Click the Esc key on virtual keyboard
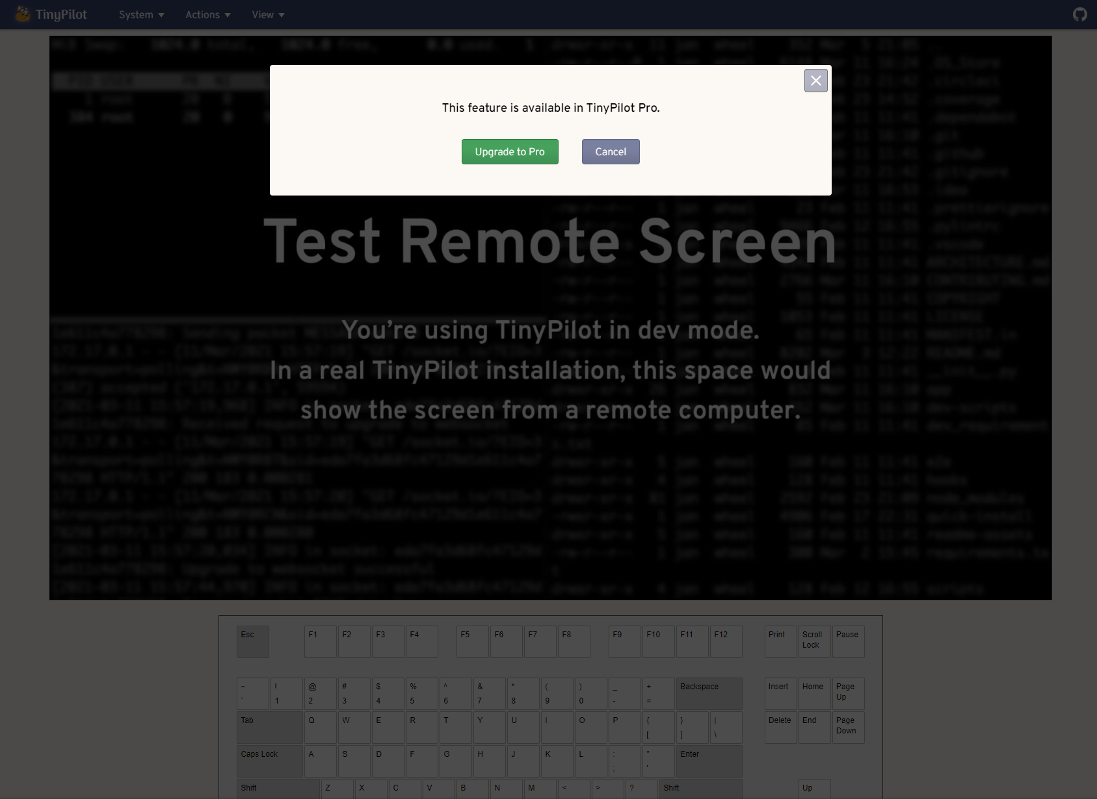Viewport: 1097px width, 799px height. pos(253,642)
